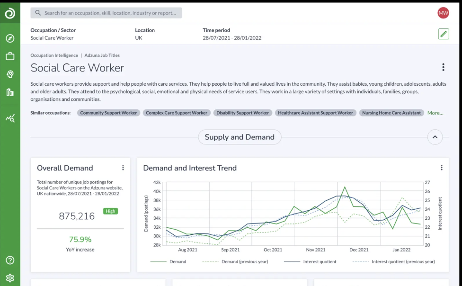Open settings gear in sidebar

pyautogui.click(x=10, y=278)
